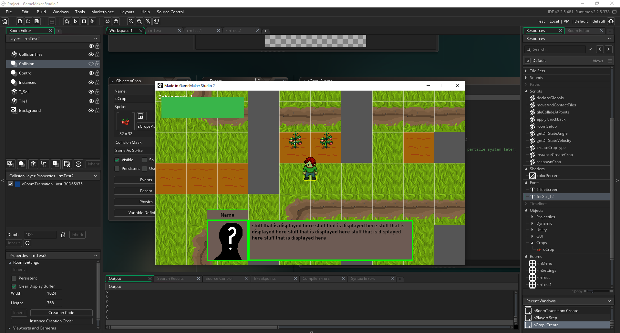This screenshot has height=333, width=620.
Task: Expand the Projectiles object group
Action: click(532, 217)
